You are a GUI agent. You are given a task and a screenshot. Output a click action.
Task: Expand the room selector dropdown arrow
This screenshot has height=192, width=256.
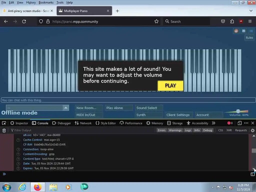coord(66,108)
